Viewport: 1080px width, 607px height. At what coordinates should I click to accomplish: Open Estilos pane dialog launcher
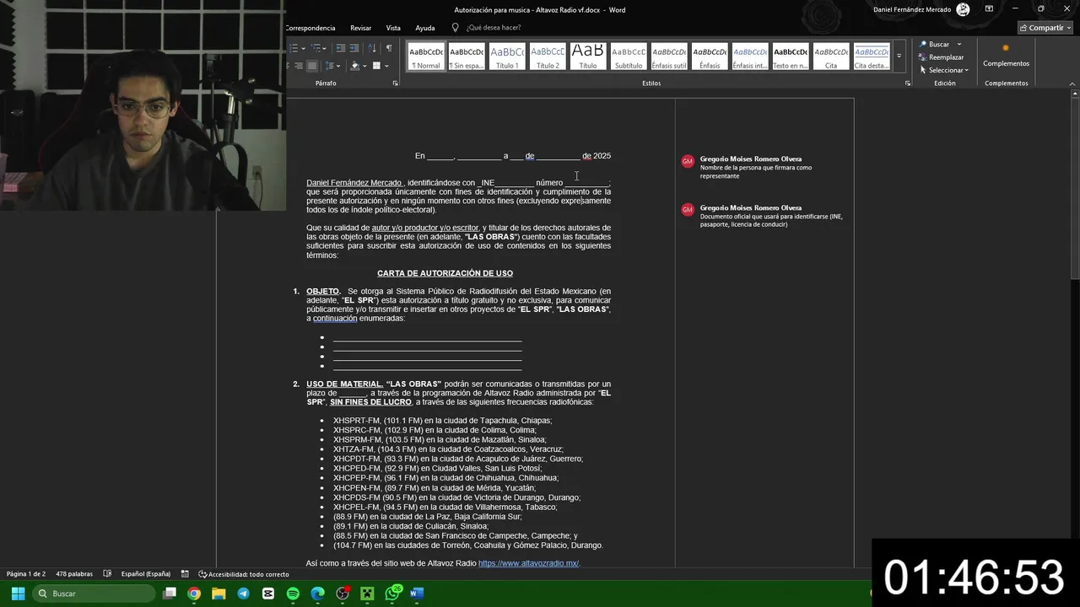(x=908, y=83)
